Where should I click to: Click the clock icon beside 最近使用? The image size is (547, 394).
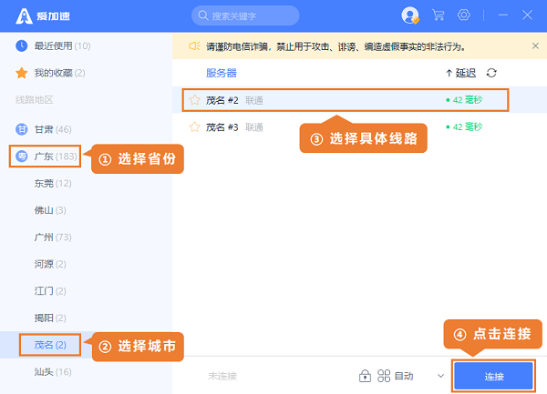pyautogui.click(x=22, y=45)
